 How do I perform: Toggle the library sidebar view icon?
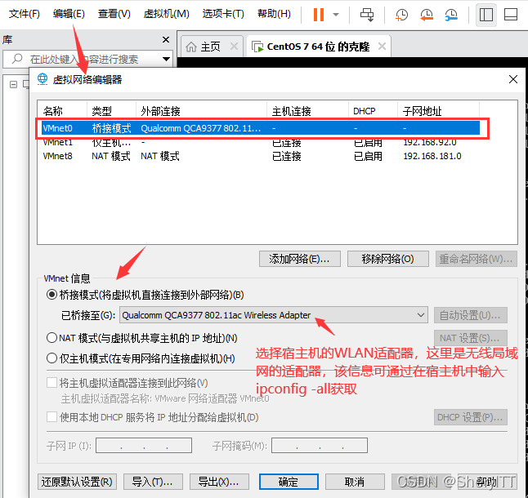[x=486, y=15]
